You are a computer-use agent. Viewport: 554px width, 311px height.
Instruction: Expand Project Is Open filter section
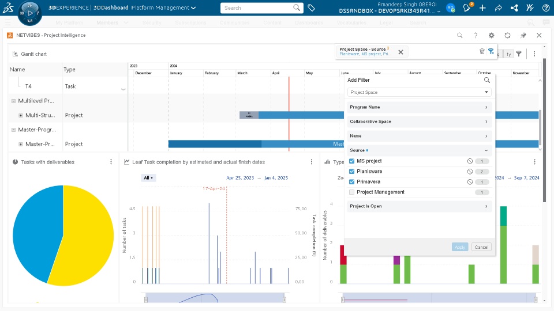[x=420, y=206]
